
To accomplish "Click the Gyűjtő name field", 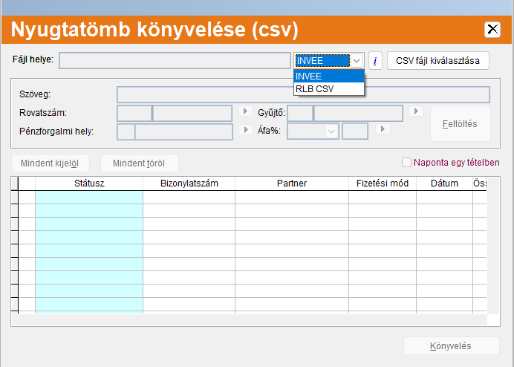I will [x=358, y=113].
